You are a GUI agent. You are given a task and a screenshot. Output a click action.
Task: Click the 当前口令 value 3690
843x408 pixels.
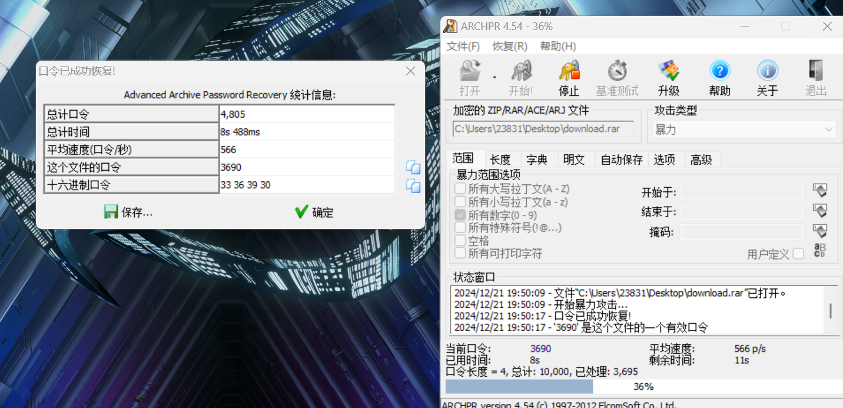click(540, 349)
